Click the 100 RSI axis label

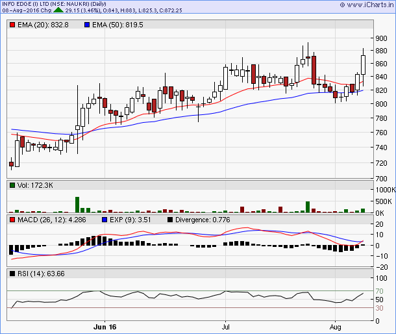click(x=381, y=278)
